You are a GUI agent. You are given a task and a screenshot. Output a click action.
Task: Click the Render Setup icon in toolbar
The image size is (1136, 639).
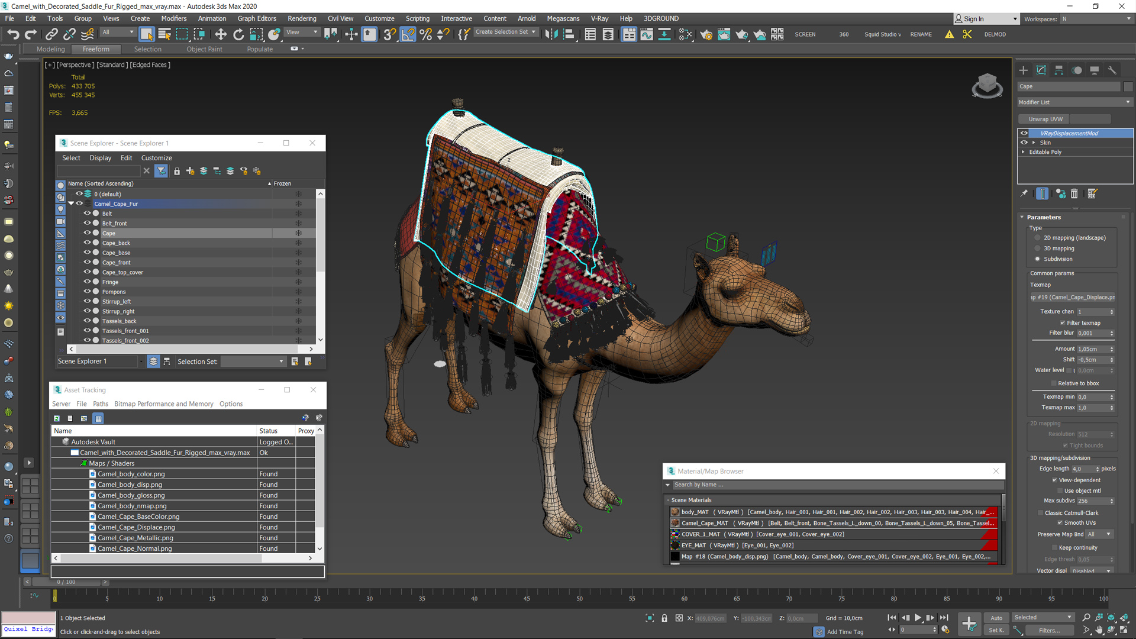pyautogui.click(x=708, y=34)
